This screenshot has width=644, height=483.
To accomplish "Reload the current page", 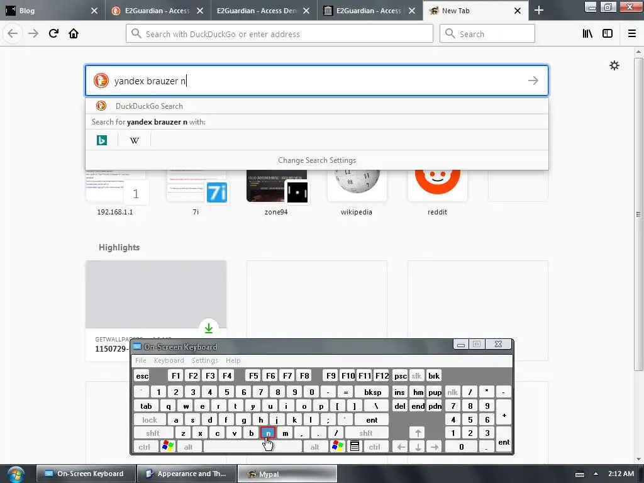I will coord(53,33).
